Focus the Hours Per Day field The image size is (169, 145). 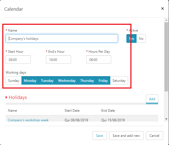pos(99,60)
